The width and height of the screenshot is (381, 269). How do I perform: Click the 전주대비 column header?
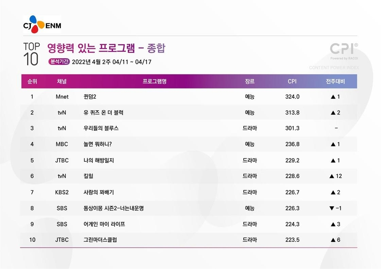[x=335, y=81]
